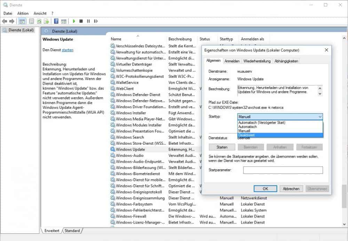Start service with the green play icon
This screenshot has height=241, width=348.
pos(74,21)
